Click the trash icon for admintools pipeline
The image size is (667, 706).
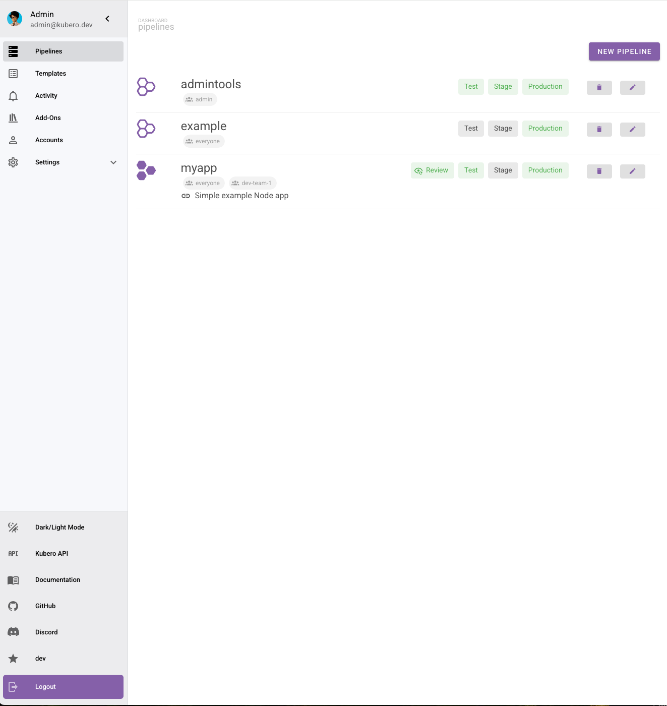coord(599,88)
